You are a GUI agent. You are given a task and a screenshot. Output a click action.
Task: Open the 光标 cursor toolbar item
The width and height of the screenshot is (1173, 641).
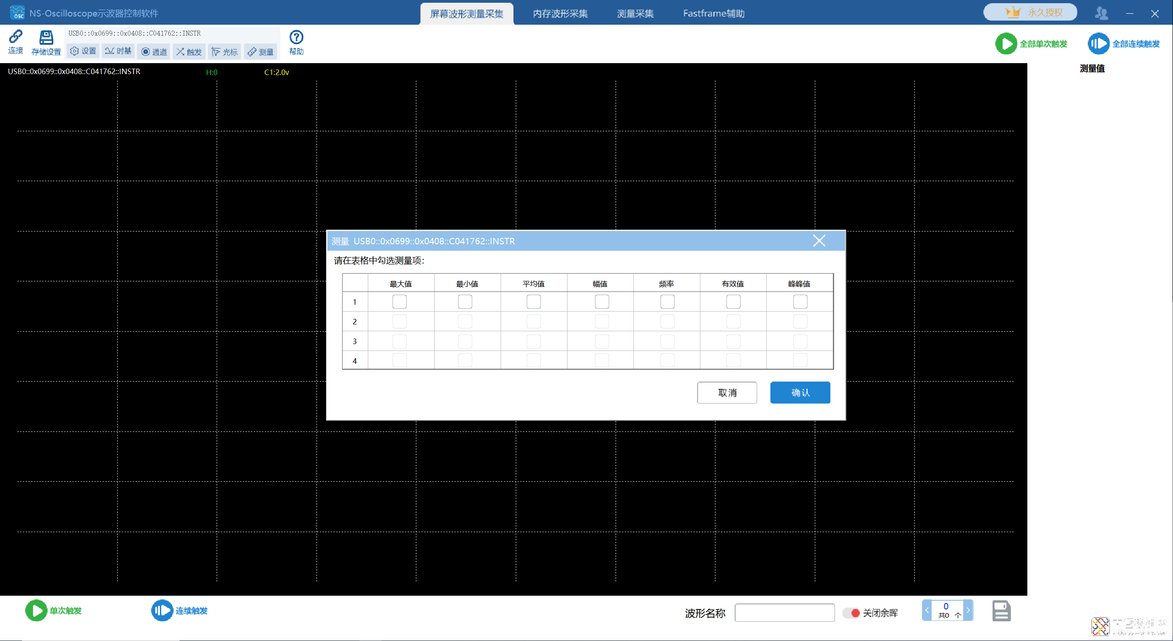[224, 52]
